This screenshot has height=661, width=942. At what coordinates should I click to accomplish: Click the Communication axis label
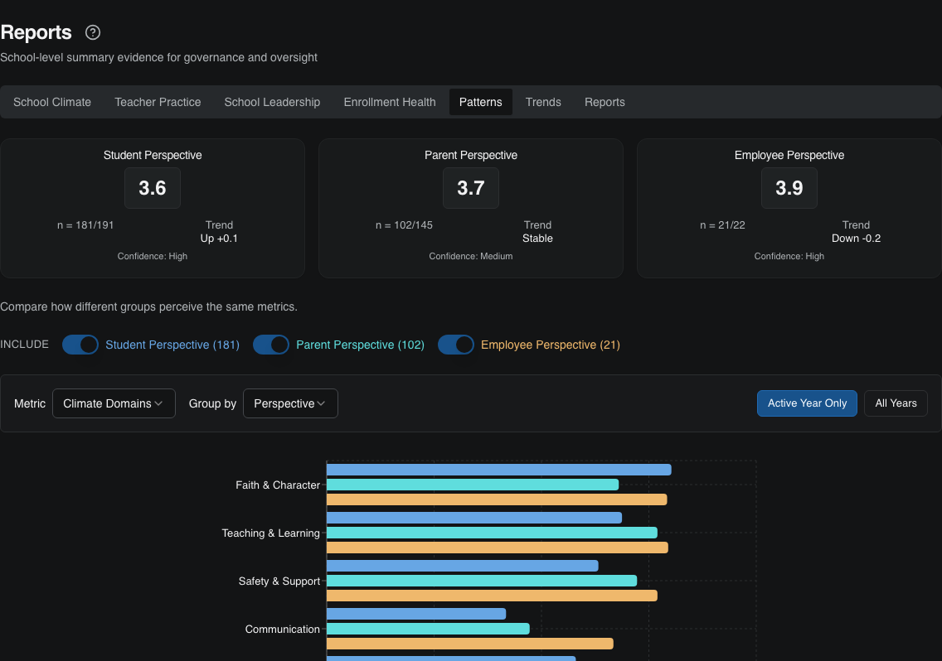pos(283,630)
